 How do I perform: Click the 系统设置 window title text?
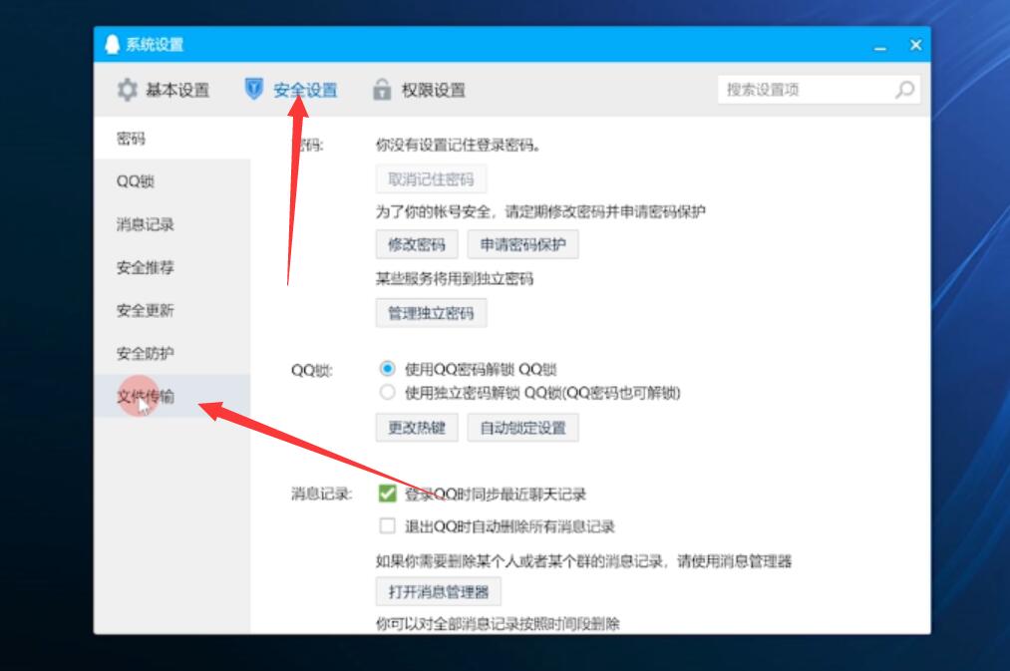pyautogui.click(x=155, y=45)
